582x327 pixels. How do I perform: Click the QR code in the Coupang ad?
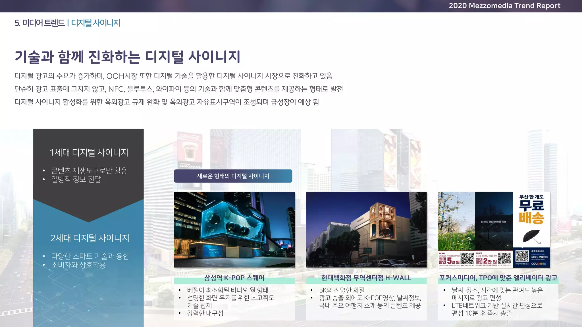522,256
